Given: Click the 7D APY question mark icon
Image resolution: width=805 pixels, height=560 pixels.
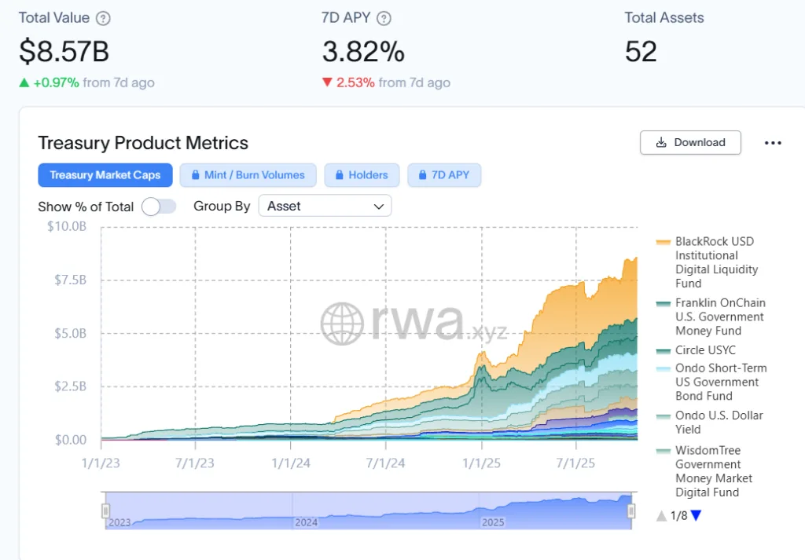Looking at the screenshot, I should tap(384, 17).
